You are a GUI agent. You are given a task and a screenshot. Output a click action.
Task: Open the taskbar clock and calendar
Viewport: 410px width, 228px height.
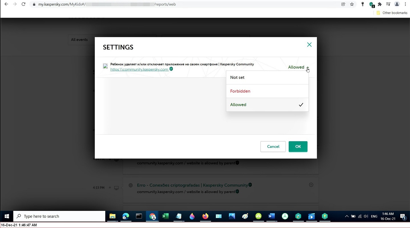click(388, 216)
